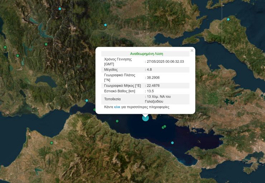The width and height of the screenshot is (265, 183).
Task: Select the large cyan epicenter marker under the popup
Action: pos(145,118)
